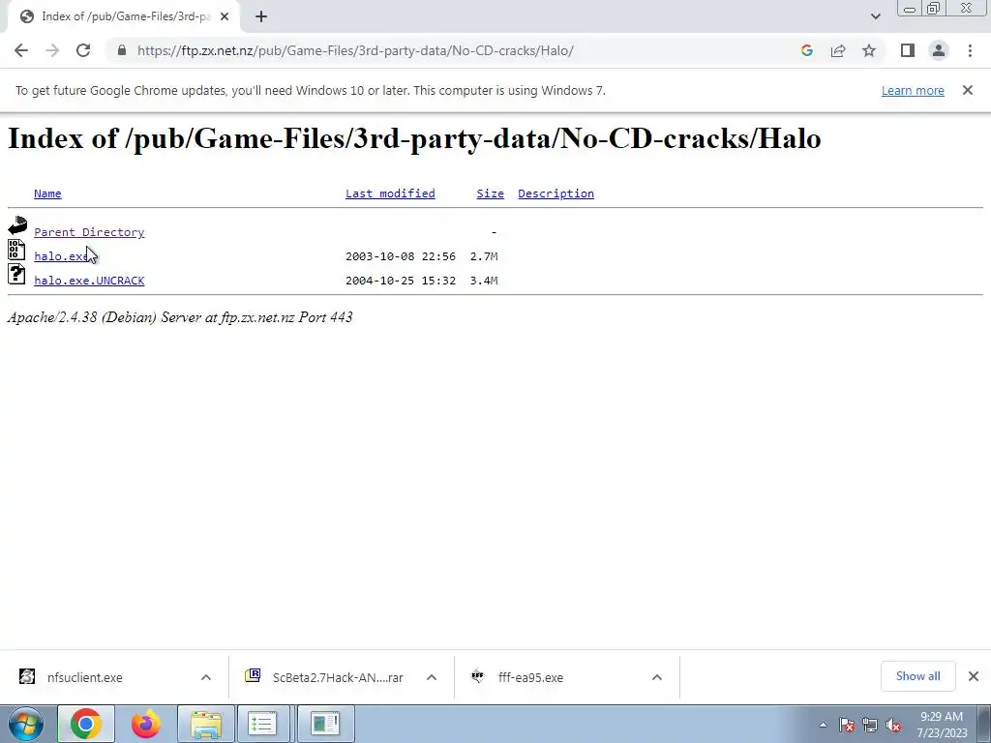
Task: Show all downloads
Action: [x=917, y=676]
